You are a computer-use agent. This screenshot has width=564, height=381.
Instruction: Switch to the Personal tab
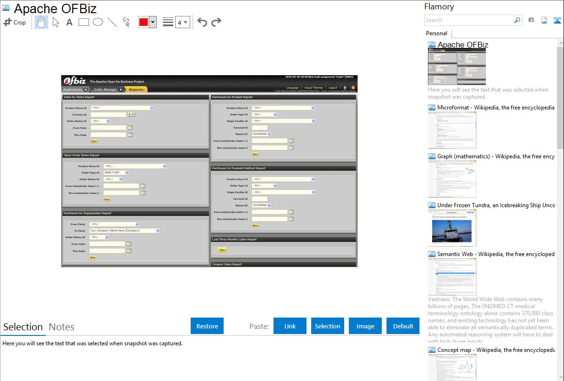coord(436,33)
